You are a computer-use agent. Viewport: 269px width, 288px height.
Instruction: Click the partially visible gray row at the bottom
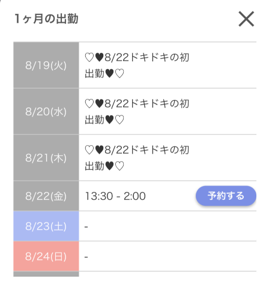point(46,274)
